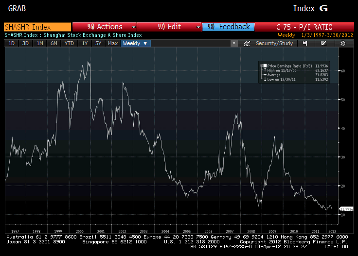Click the 11.5292 low value in legend
The height and width of the screenshot is (256, 358).
click(322, 80)
